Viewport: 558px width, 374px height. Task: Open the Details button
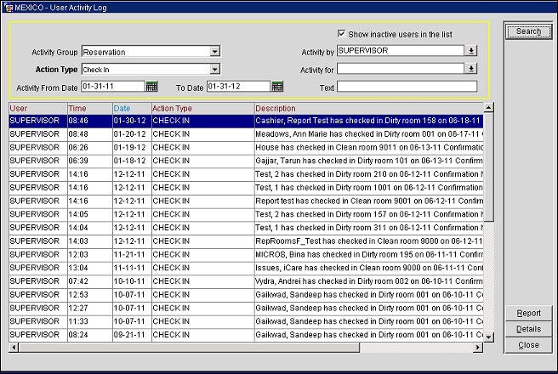528,329
